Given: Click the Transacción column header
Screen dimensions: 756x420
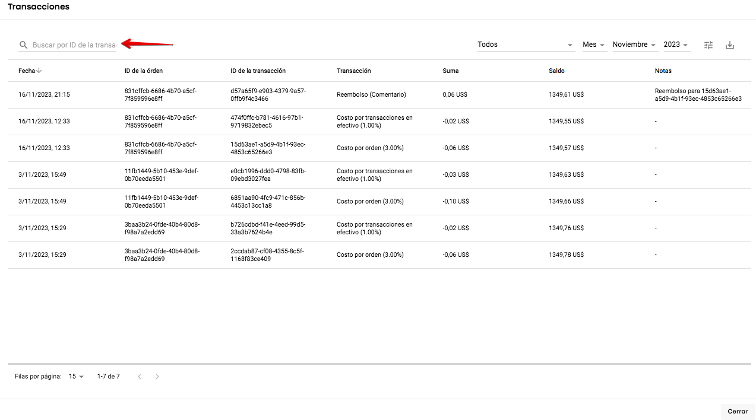Looking at the screenshot, I should [x=353, y=71].
